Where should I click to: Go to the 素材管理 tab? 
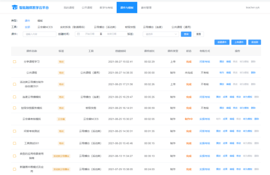click(x=146, y=8)
